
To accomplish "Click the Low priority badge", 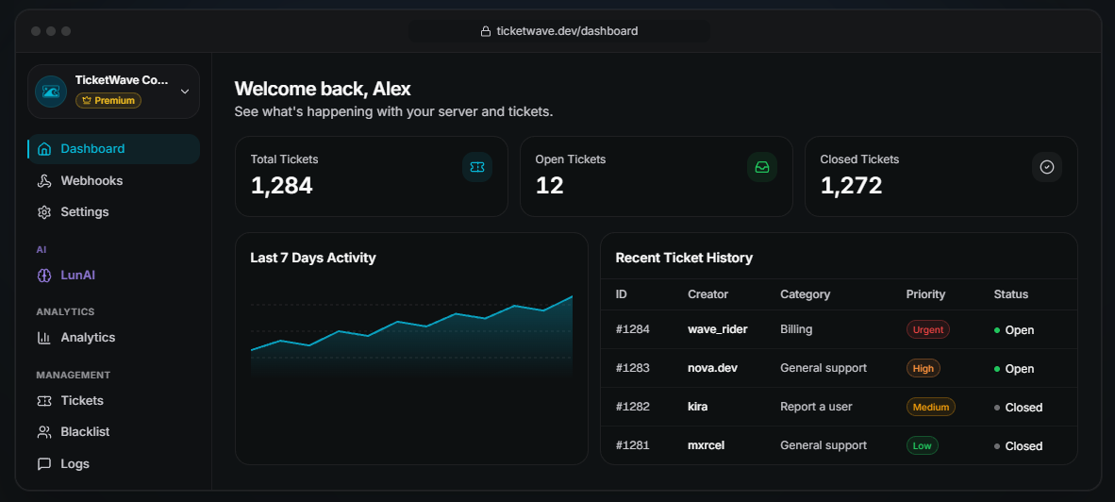I will click(923, 445).
